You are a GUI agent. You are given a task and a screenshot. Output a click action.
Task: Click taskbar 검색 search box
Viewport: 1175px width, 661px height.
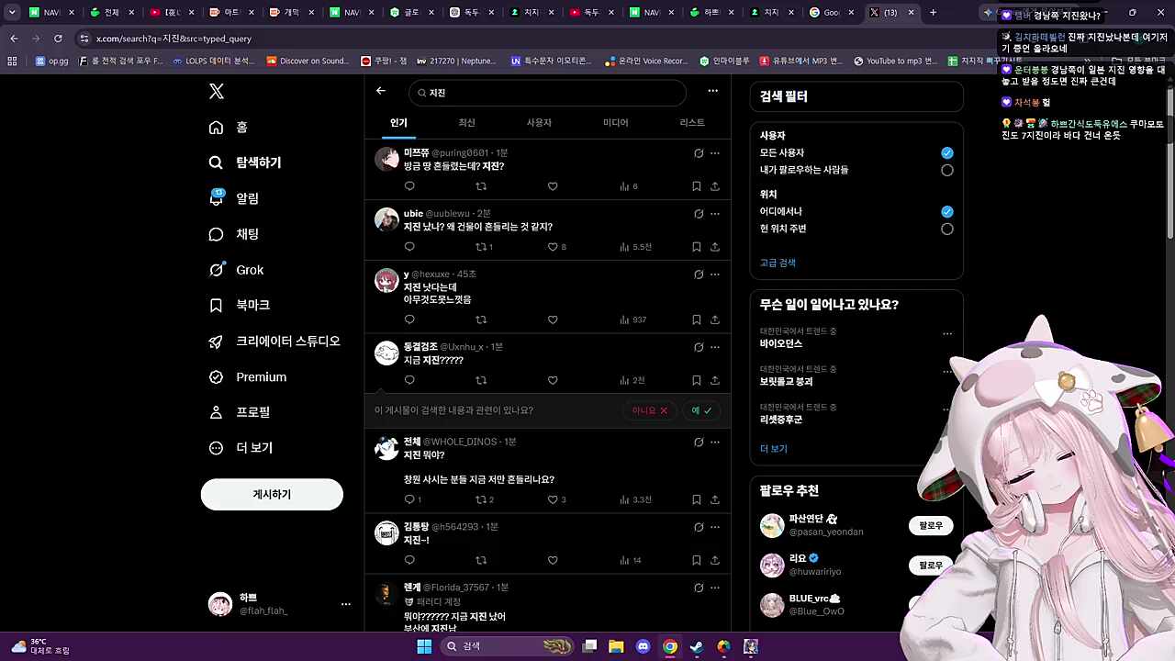[507, 646]
